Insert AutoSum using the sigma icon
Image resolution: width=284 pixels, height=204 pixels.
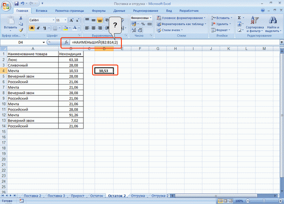[x=239, y=18]
